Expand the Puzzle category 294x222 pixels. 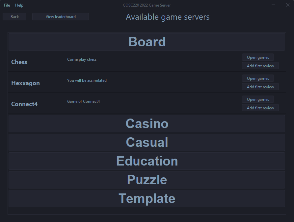click(147, 180)
